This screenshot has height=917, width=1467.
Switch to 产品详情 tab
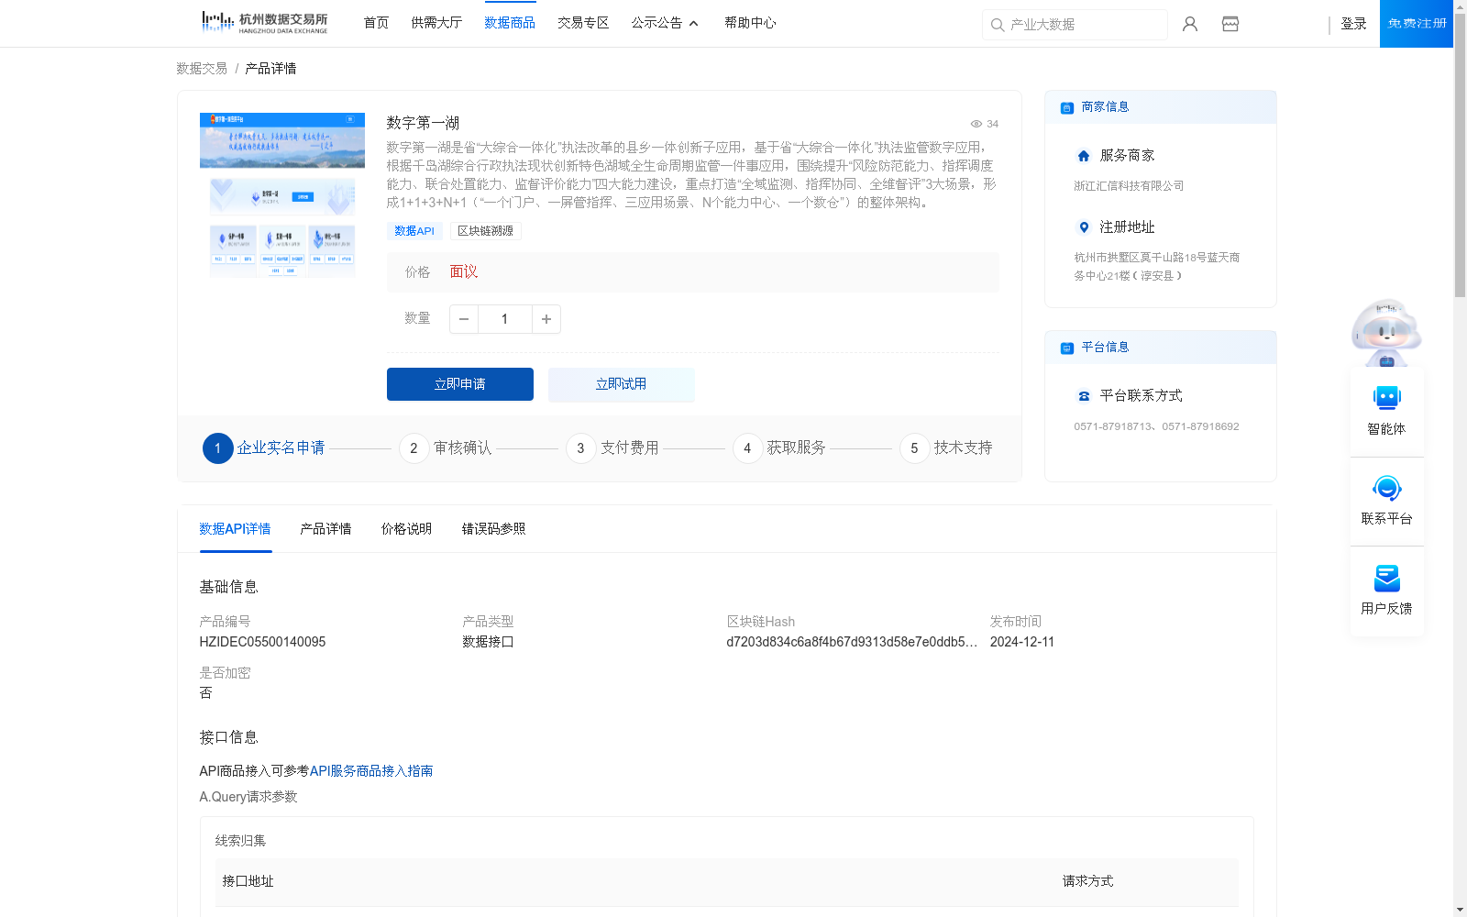pos(325,529)
